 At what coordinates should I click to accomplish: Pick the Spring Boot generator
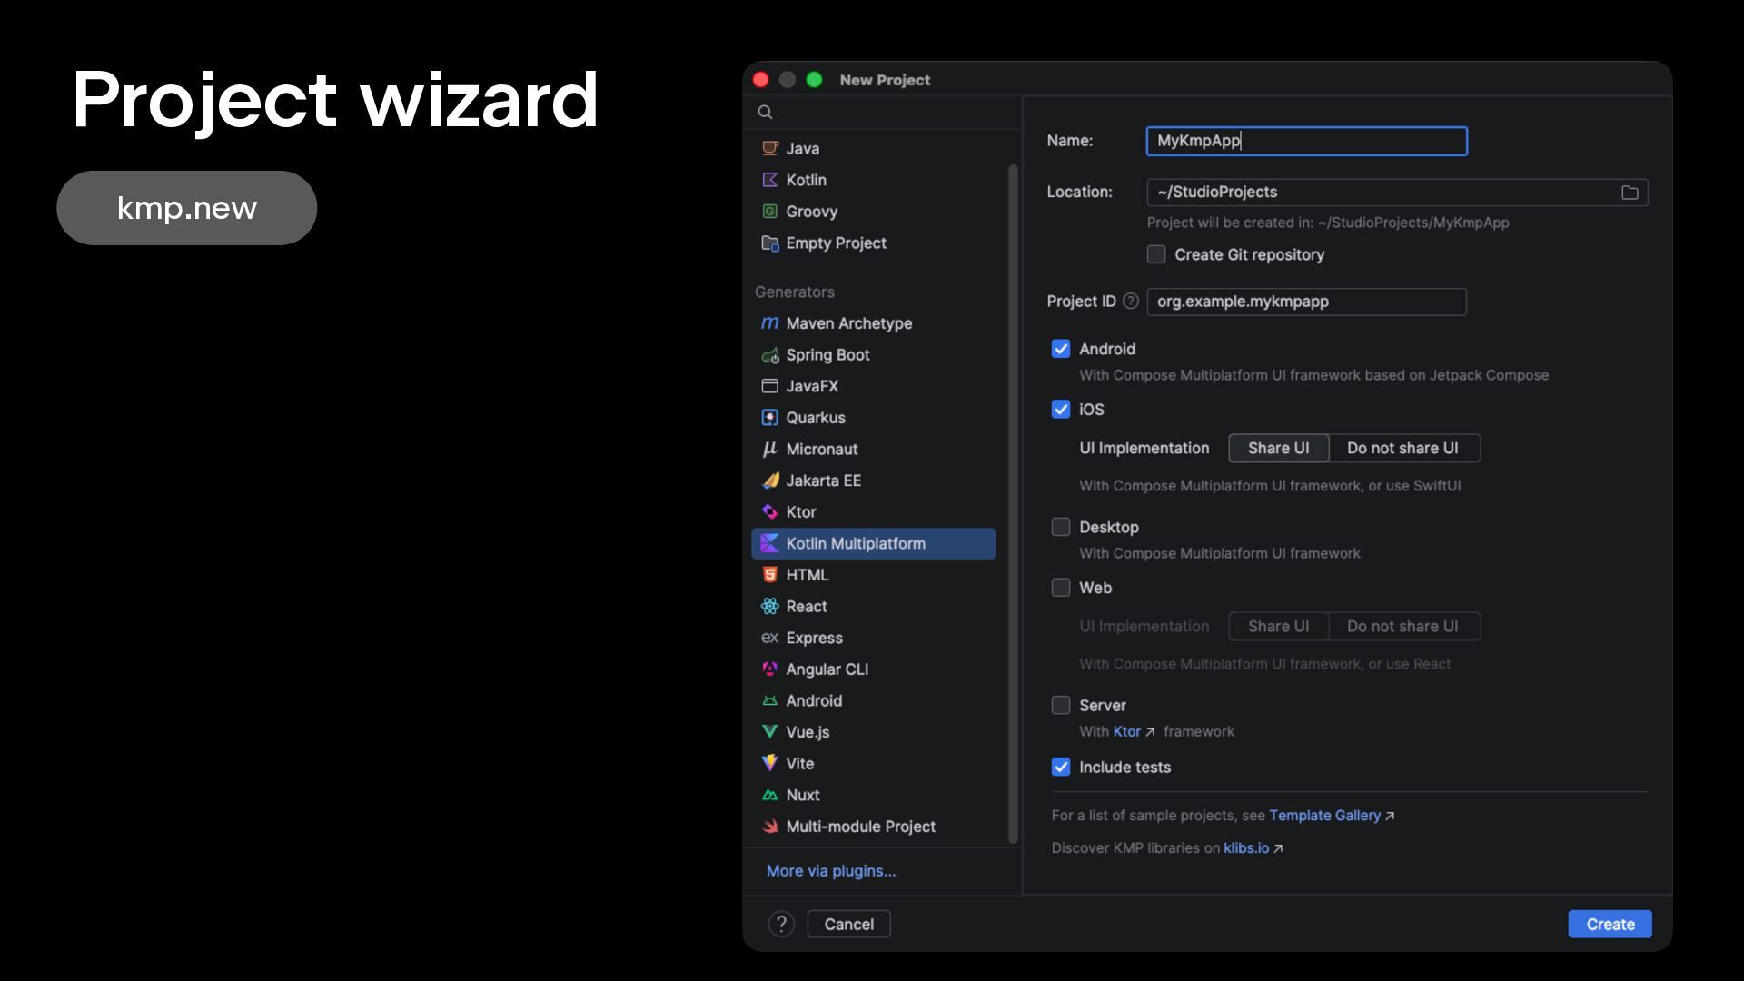(x=874, y=355)
